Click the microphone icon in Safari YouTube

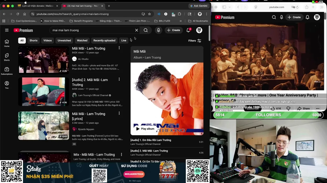pyautogui.click(x=282, y=17)
